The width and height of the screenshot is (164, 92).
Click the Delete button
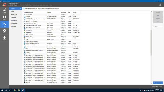(158, 22)
